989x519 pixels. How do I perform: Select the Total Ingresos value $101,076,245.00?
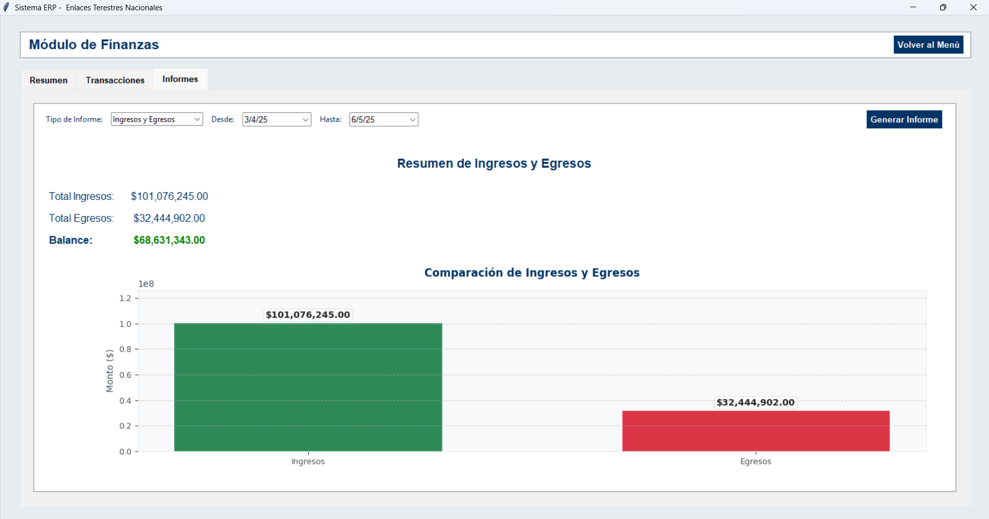point(169,196)
